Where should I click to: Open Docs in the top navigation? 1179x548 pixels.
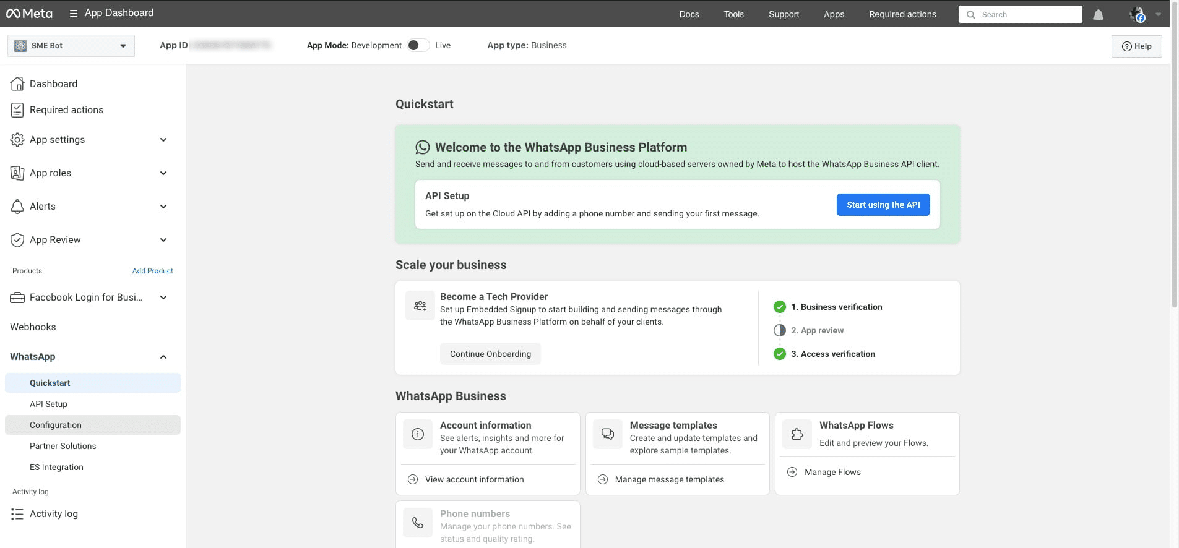[689, 14]
